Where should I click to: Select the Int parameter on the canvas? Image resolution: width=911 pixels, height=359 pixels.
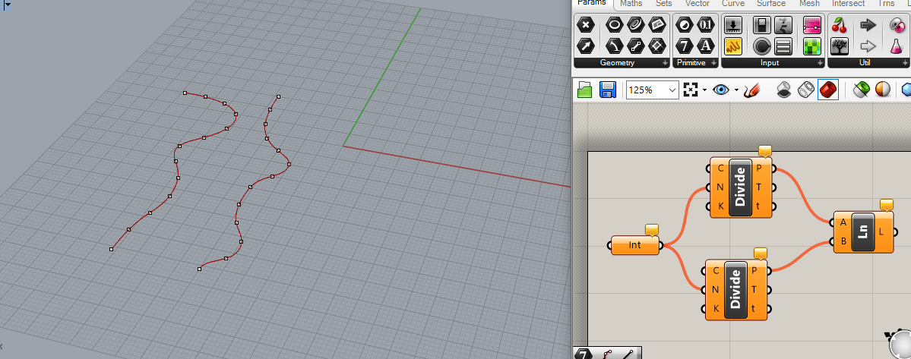coord(635,245)
